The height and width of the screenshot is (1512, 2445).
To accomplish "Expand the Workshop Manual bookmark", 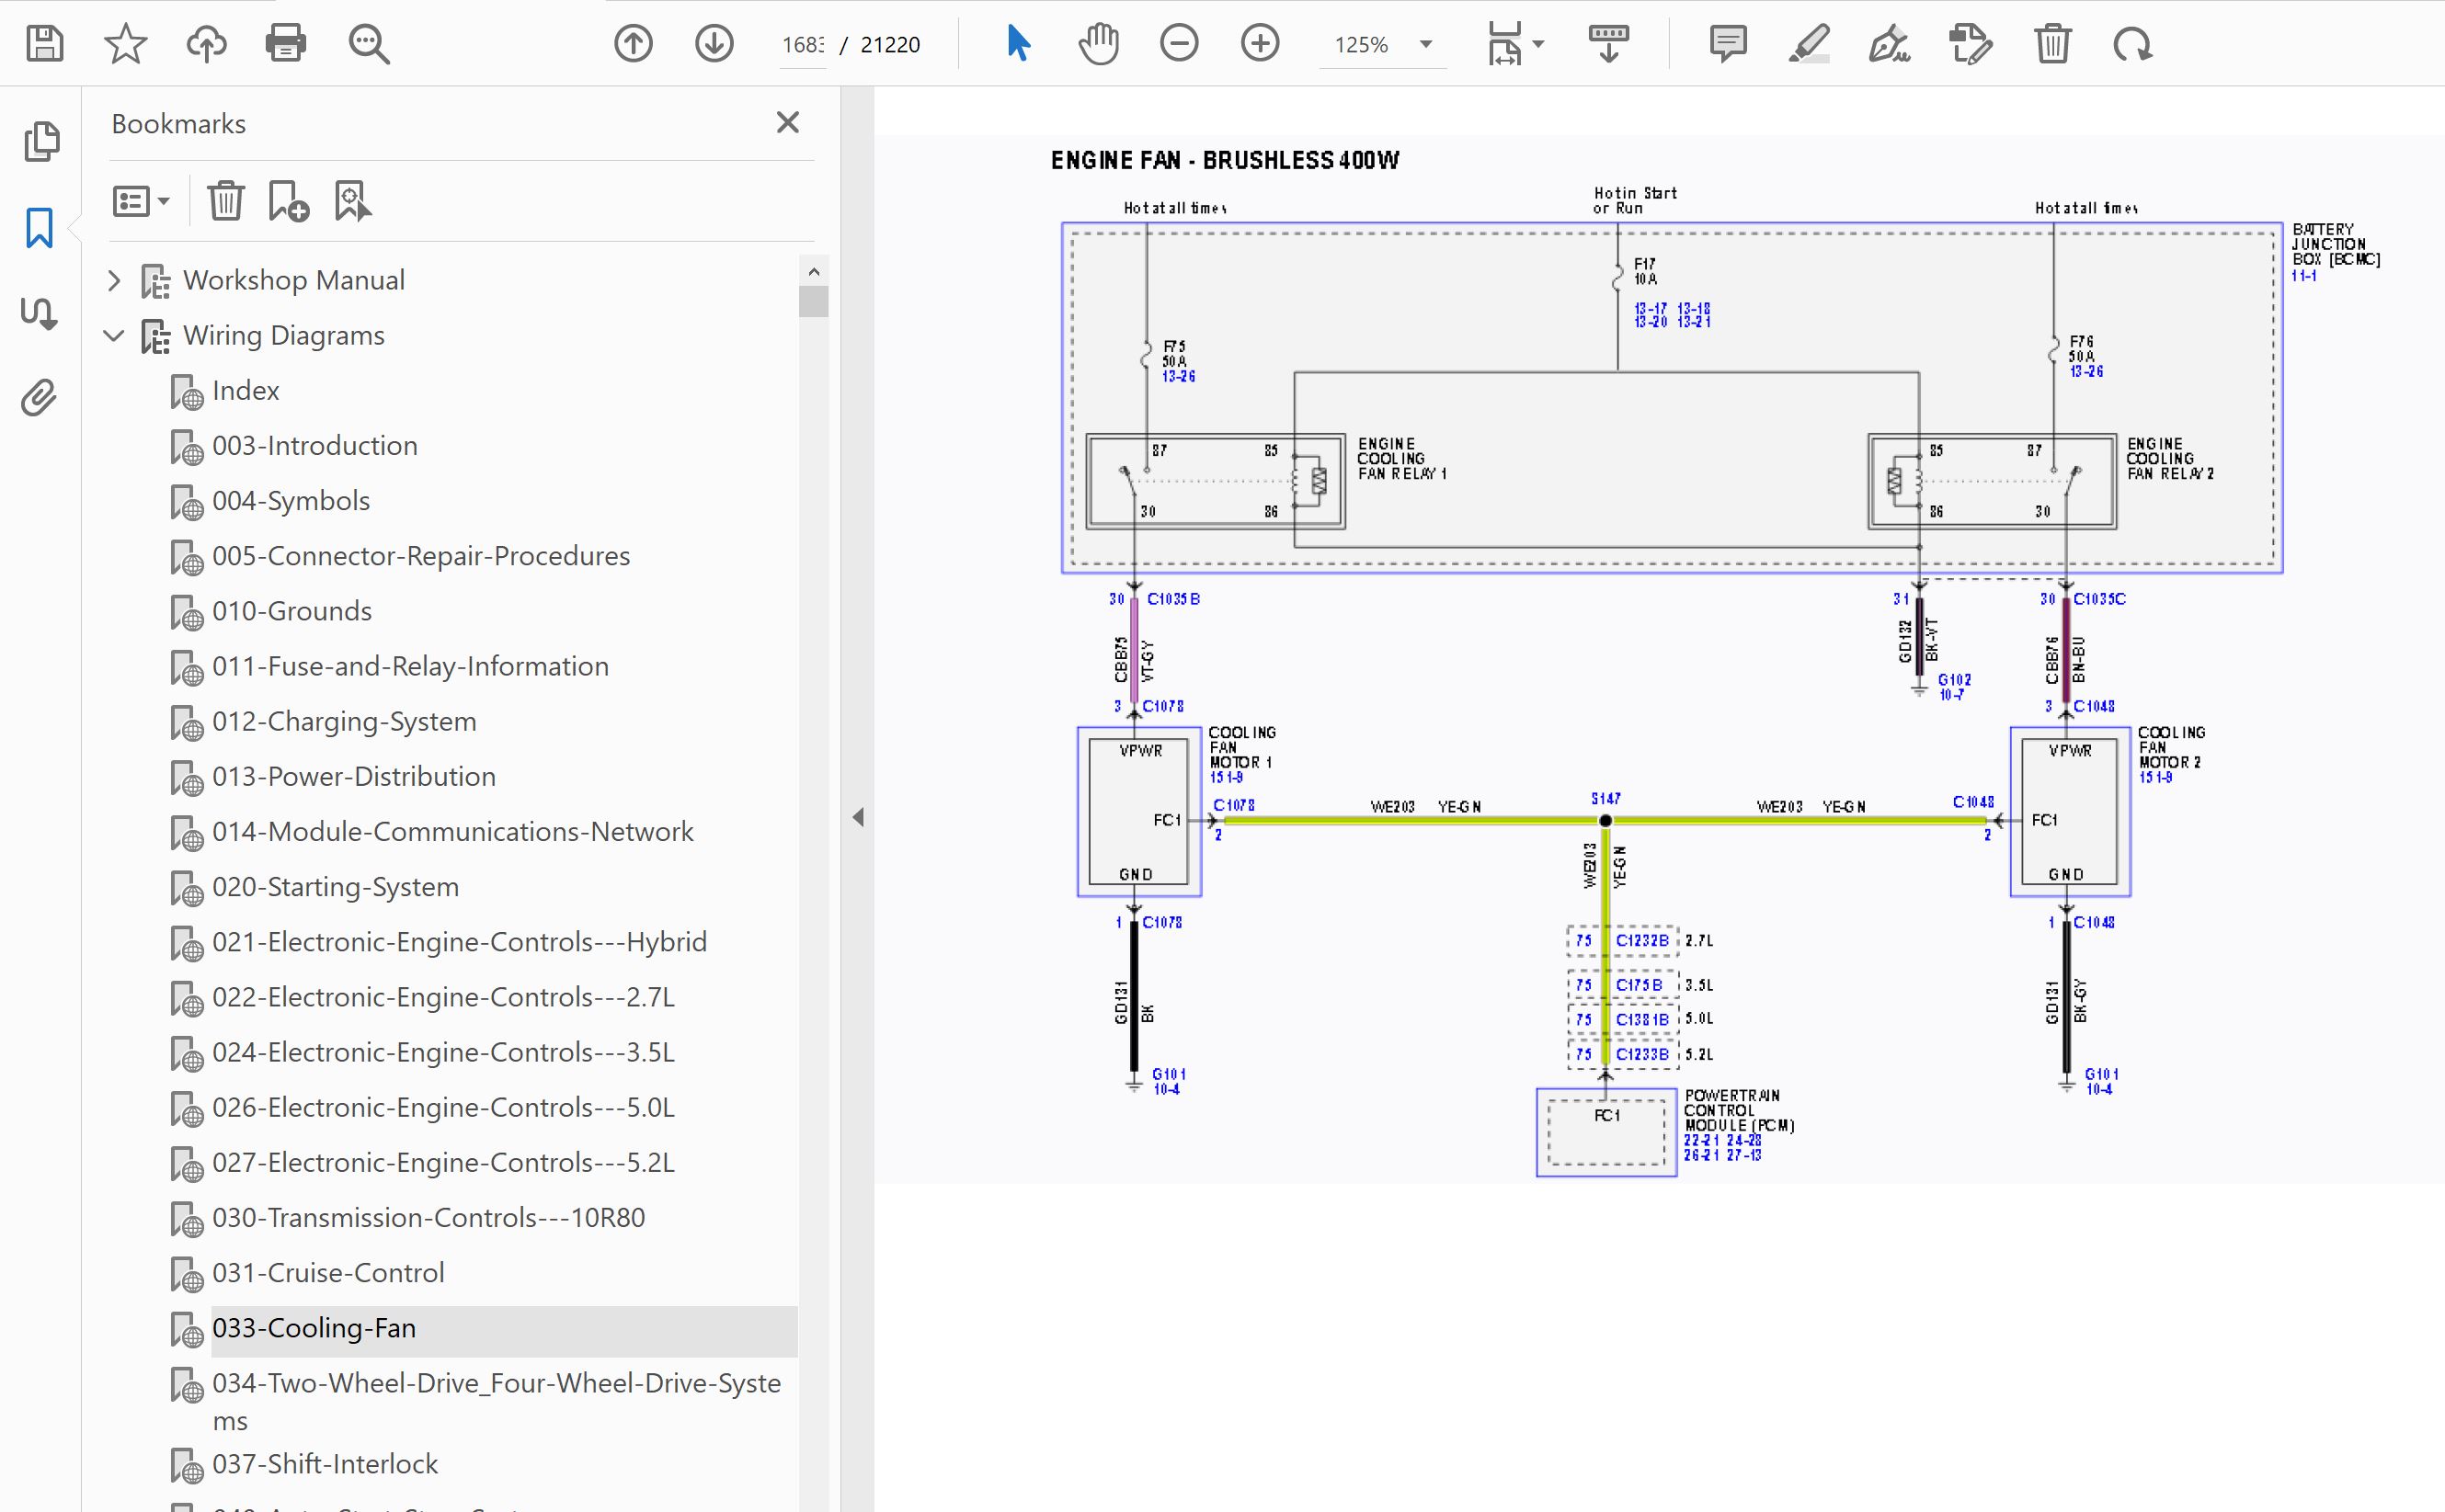I will point(114,281).
